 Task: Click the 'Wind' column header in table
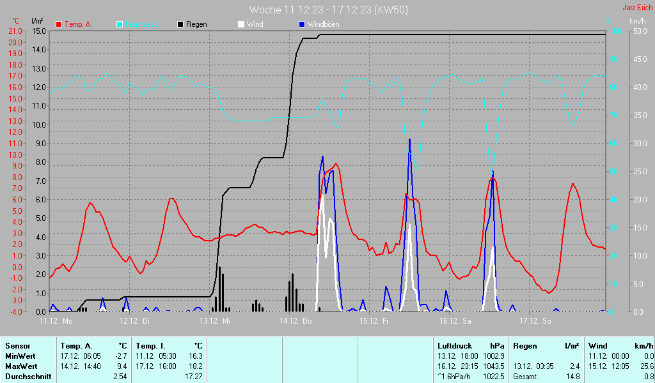[598, 346]
